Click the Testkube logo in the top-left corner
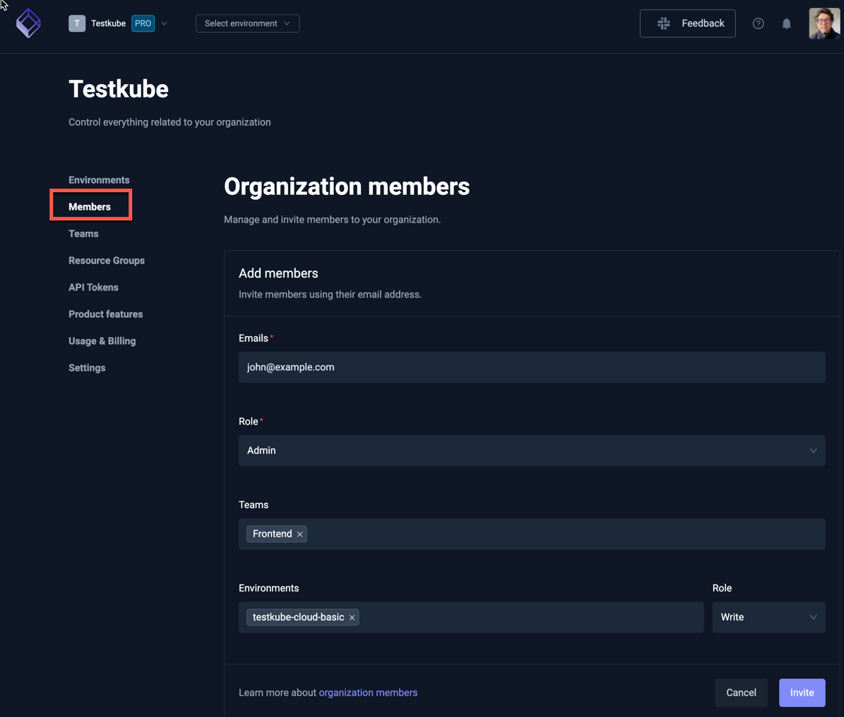This screenshot has width=844, height=717. point(28,23)
